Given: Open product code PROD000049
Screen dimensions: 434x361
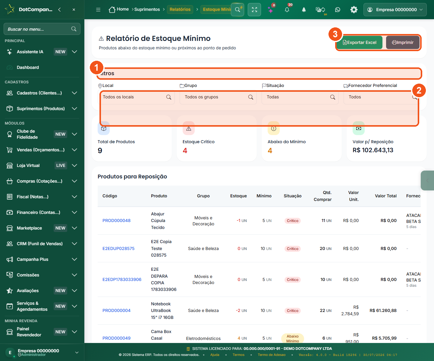Looking at the screenshot, I should 116,338.
